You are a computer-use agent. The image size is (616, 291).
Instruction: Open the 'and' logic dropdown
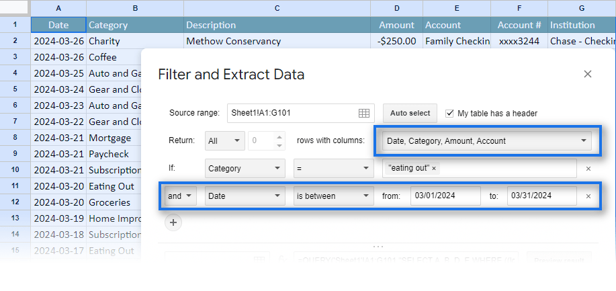(x=180, y=196)
